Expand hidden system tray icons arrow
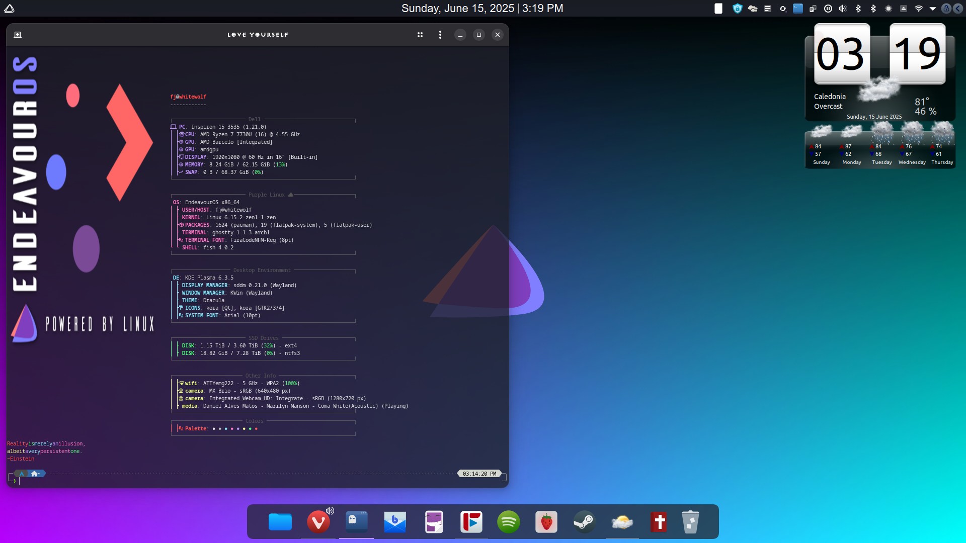Image resolution: width=966 pixels, height=543 pixels. [x=933, y=9]
